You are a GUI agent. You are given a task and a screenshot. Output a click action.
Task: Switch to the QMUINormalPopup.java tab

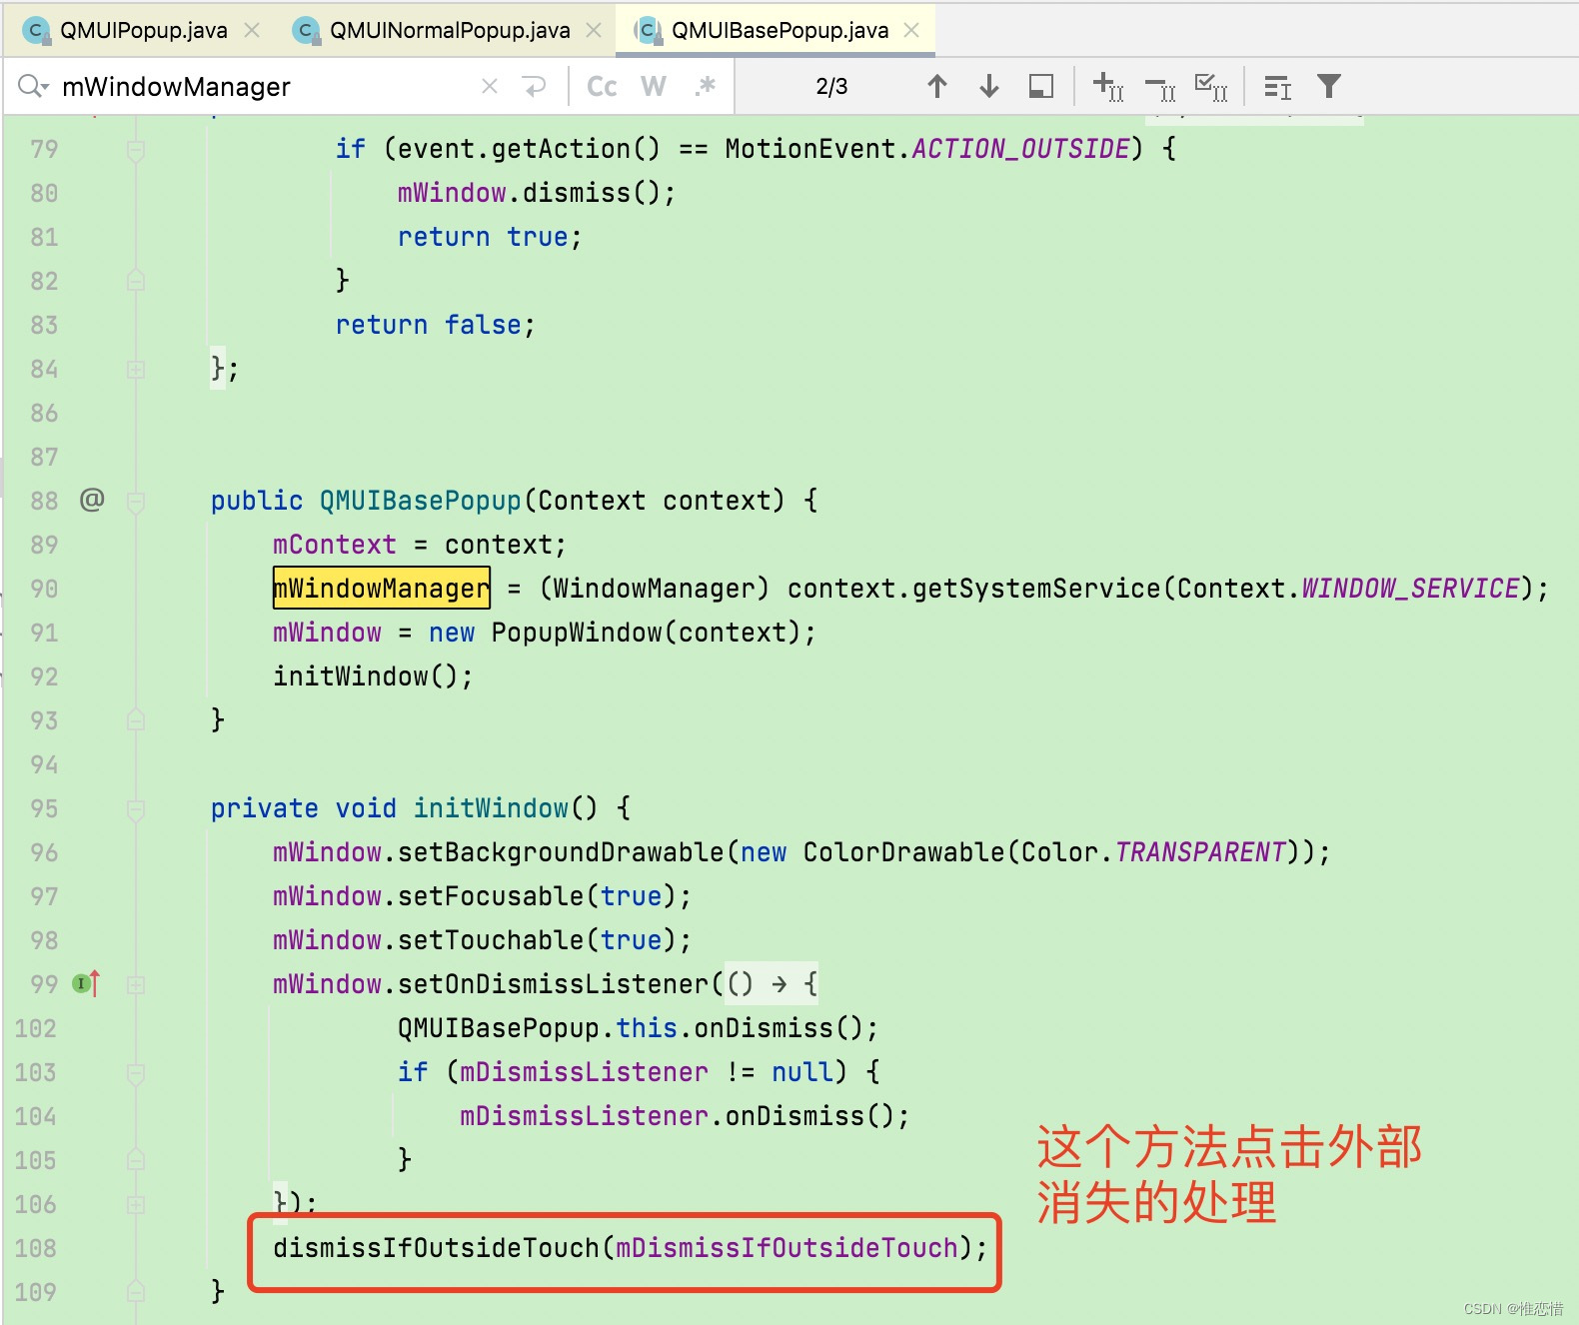tap(450, 30)
